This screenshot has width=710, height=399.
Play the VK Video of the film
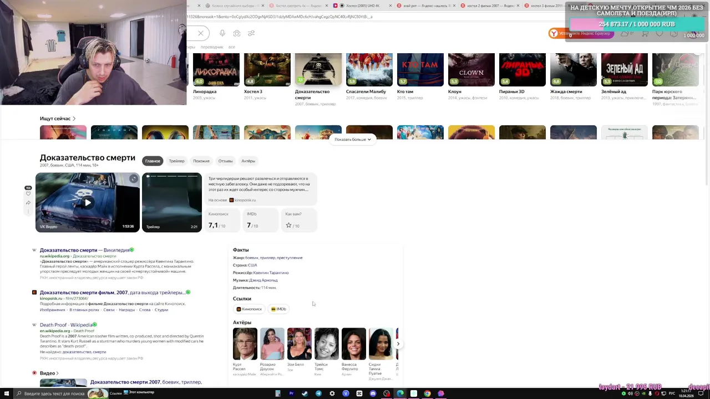pyautogui.click(x=88, y=203)
